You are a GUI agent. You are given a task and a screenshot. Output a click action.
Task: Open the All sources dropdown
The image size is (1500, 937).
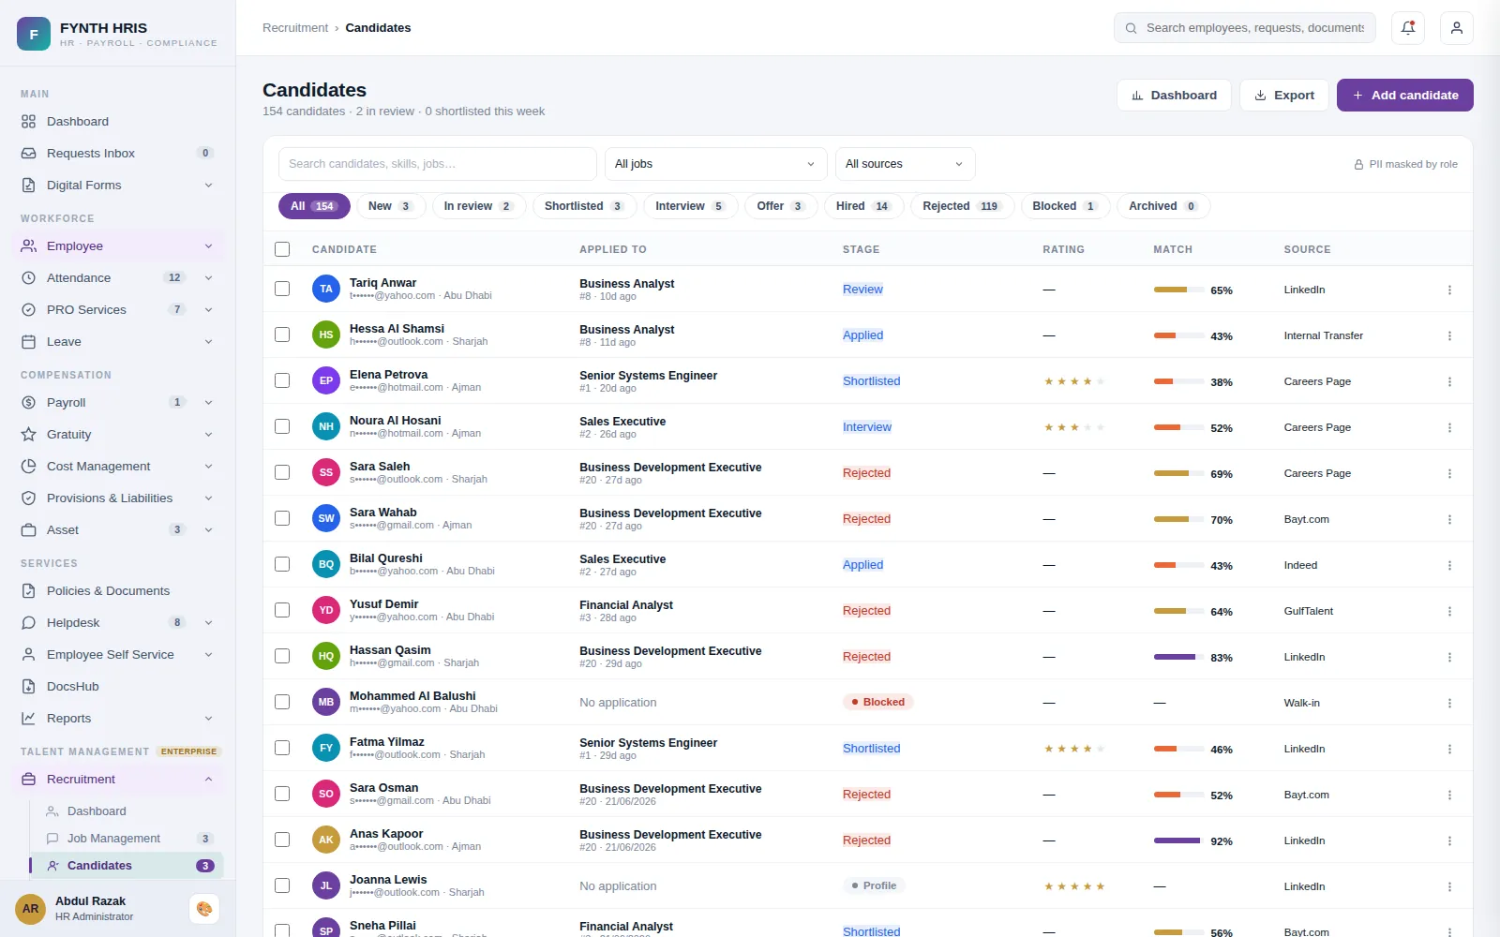[x=905, y=164]
